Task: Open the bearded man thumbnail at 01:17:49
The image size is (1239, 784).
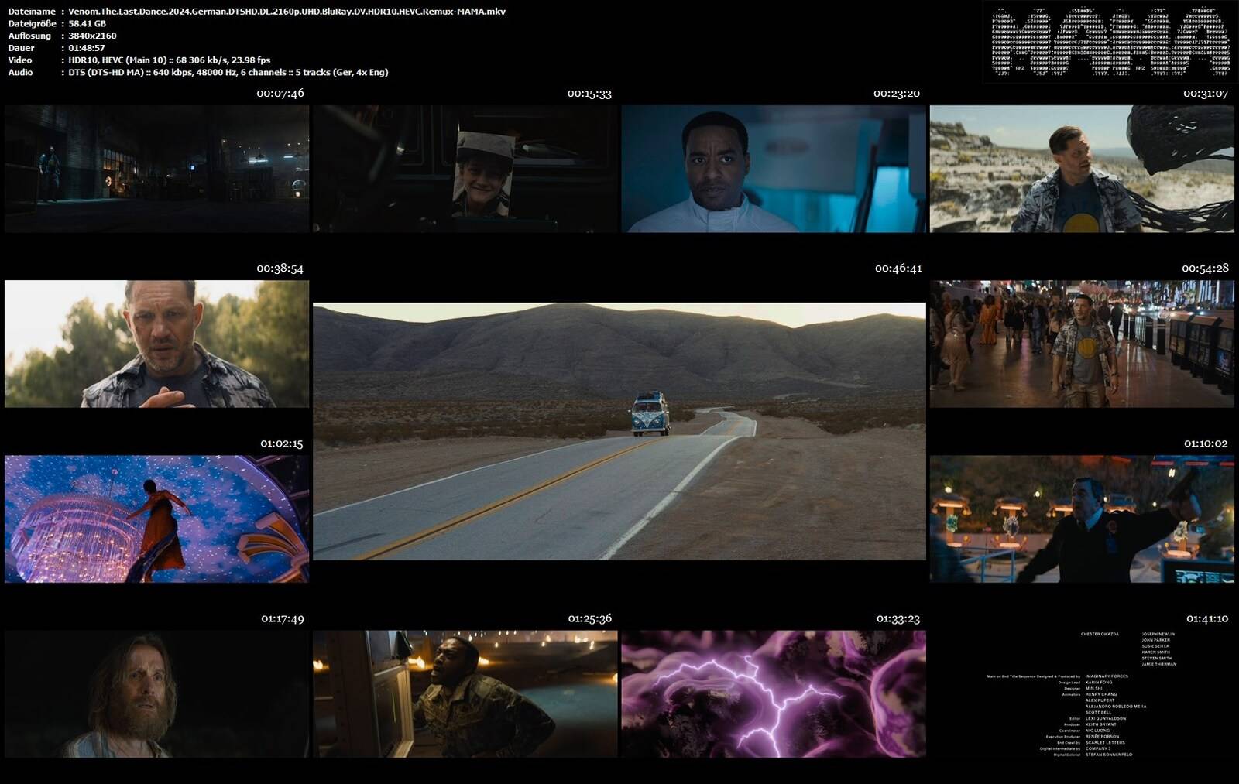Action: coord(156,694)
